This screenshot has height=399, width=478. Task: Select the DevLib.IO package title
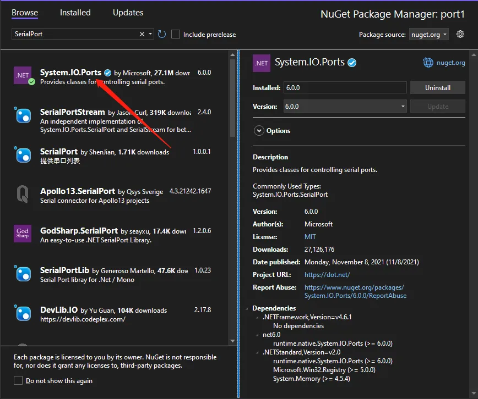coord(59,310)
